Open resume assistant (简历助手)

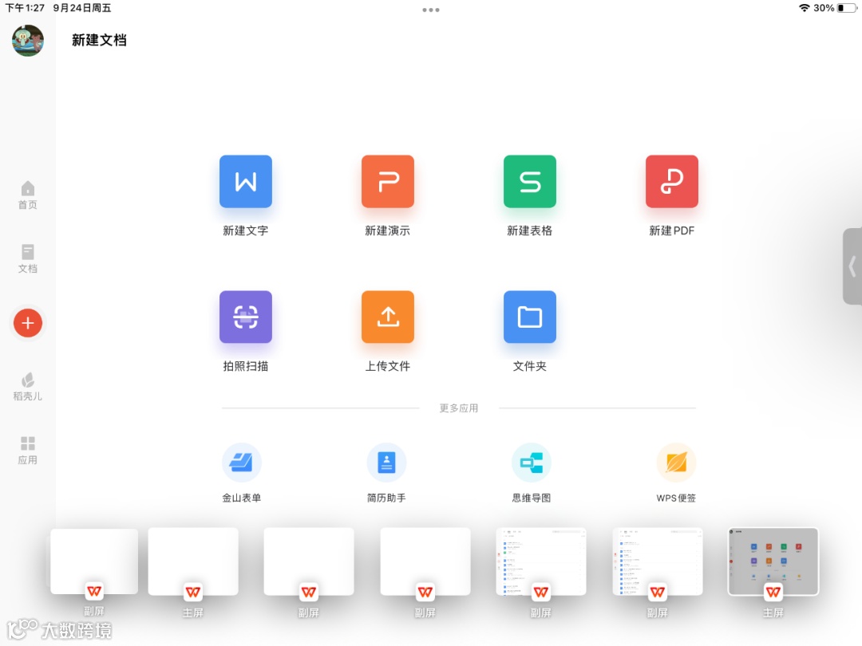pyautogui.click(x=386, y=463)
